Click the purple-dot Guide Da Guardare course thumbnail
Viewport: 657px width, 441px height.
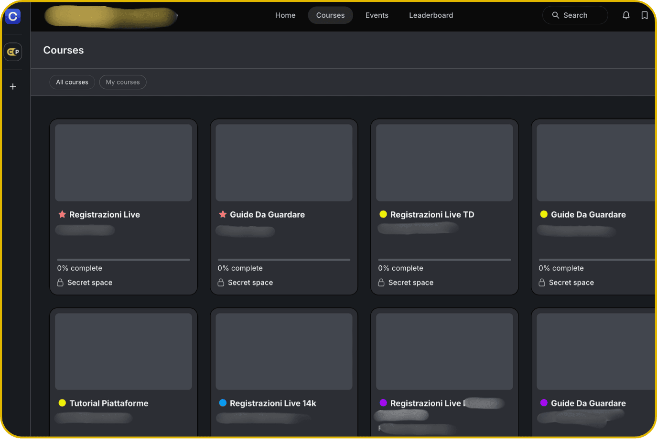tap(596, 351)
